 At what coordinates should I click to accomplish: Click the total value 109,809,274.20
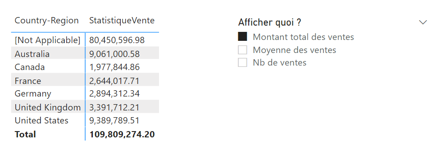point(122,134)
